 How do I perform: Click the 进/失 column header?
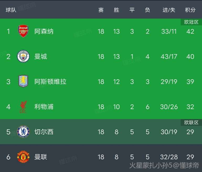(x=169, y=10)
